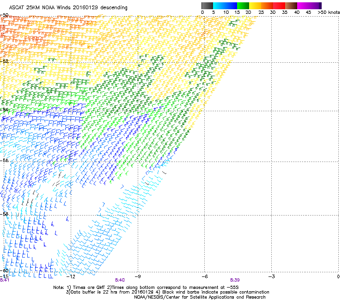Screen dimensions: 342x300
Task: Click the cyan-blue 5-15 knots legend swatch
Action: (225, 6)
